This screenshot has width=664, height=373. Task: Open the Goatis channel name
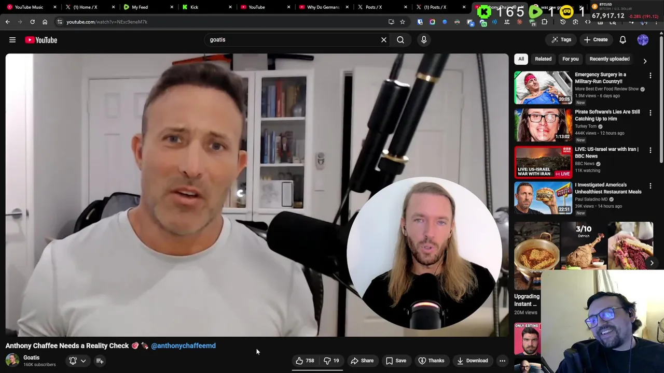tap(31, 357)
